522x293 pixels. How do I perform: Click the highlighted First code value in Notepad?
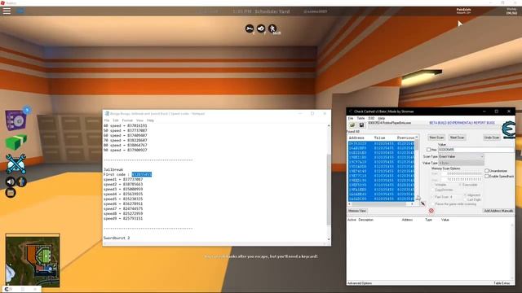tap(141, 174)
